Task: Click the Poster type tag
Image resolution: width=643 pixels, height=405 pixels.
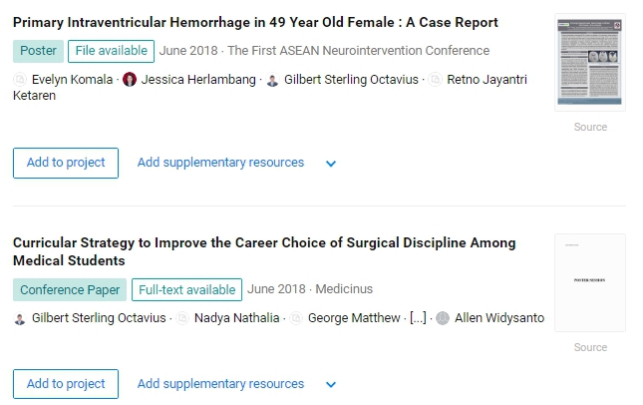Action: click(x=38, y=51)
